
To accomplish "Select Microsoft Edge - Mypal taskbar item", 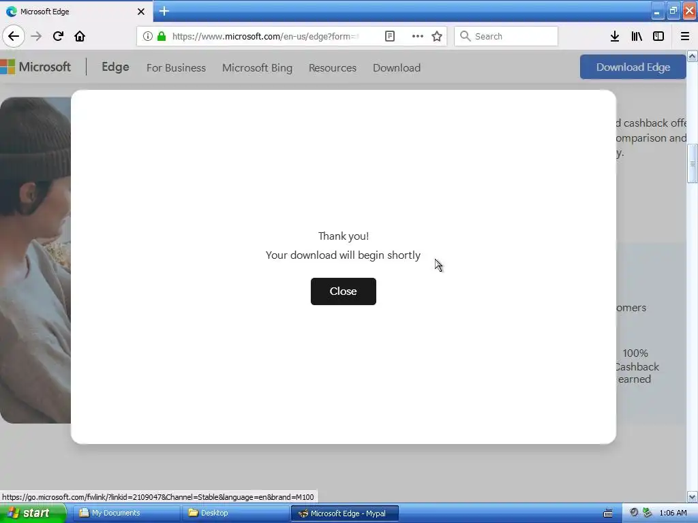I will [x=344, y=513].
